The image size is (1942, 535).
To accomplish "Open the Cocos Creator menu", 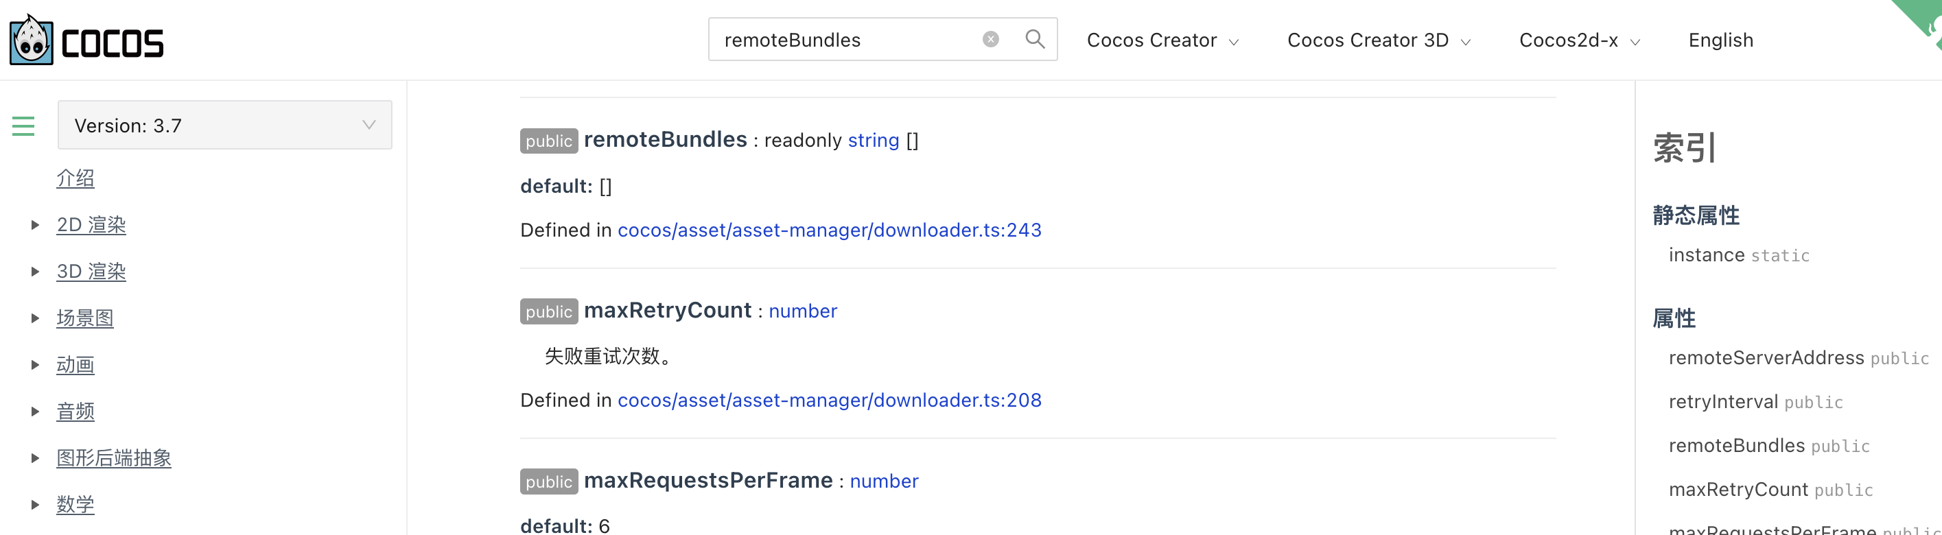I will point(1162,40).
